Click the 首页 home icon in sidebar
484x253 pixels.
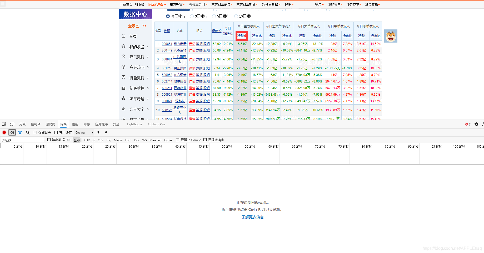123,36
